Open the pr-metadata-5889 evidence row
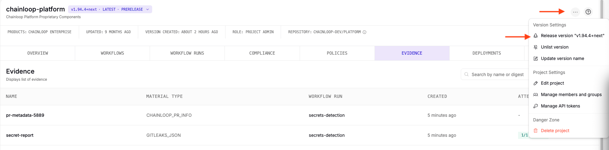Image resolution: width=609 pixels, height=150 pixels. 25,115
